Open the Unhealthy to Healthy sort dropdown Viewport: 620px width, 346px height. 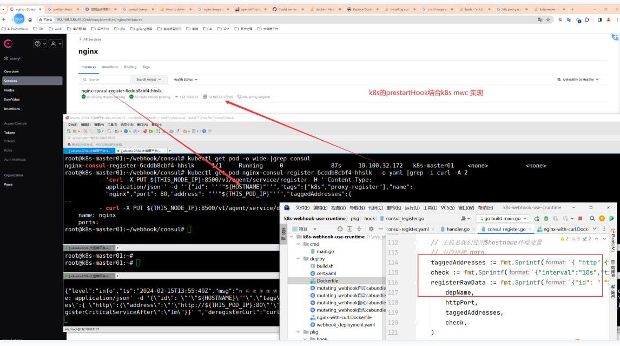(x=578, y=80)
